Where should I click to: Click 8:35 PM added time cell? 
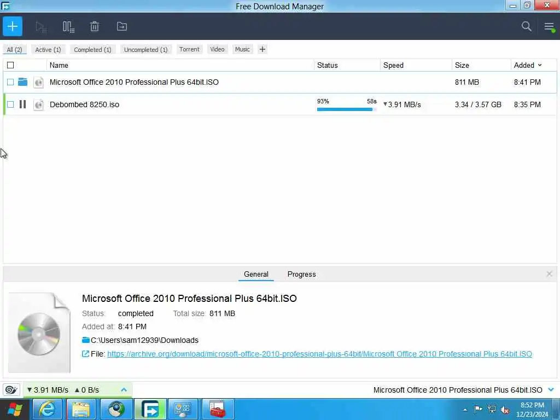527,104
